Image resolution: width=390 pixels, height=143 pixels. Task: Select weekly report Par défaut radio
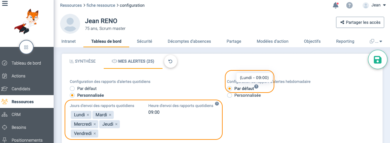pos(229,88)
